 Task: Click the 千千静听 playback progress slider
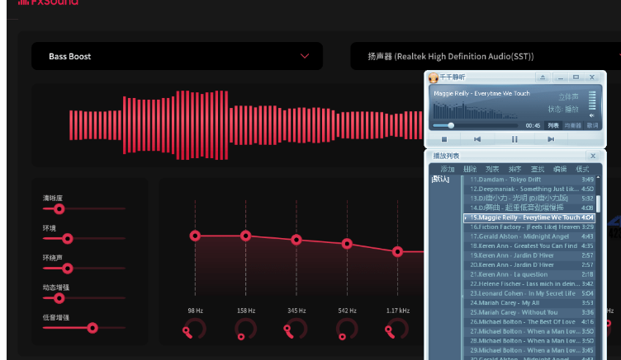tap(476, 126)
